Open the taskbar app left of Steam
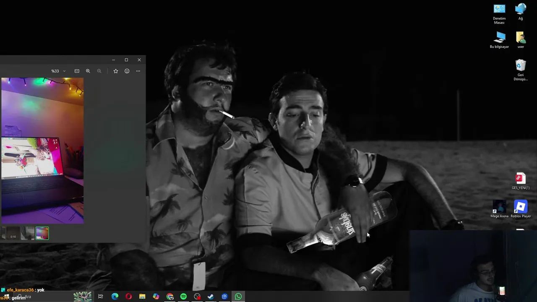This screenshot has width=537, height=302. (197, 297)
